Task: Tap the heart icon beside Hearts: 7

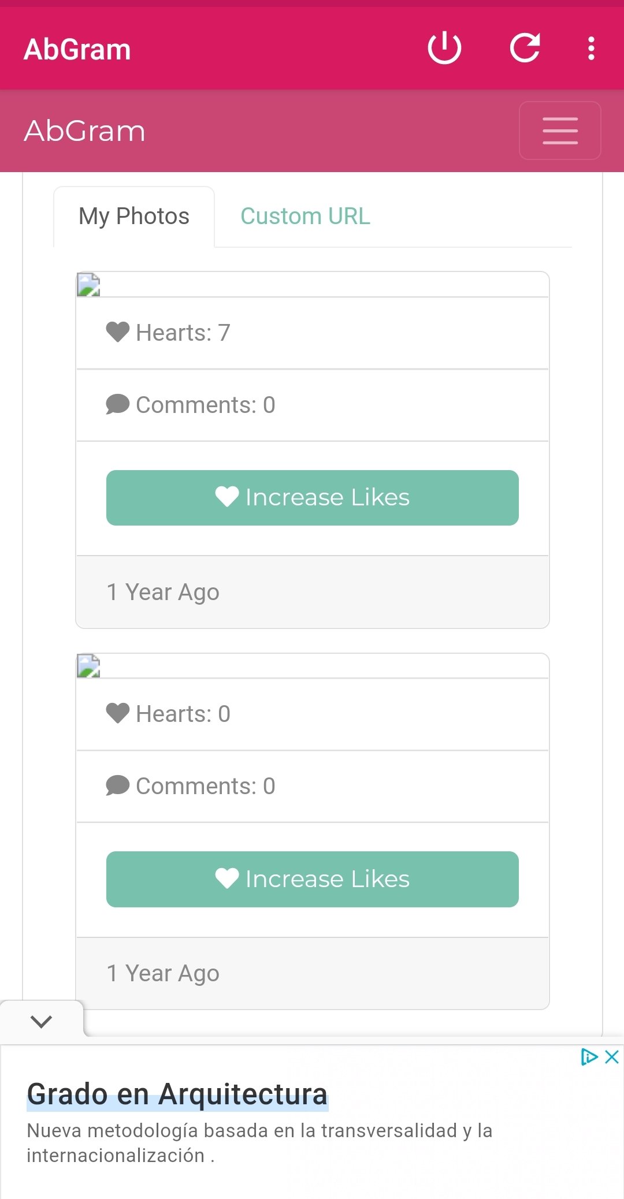Action: [x=118, y=332]
